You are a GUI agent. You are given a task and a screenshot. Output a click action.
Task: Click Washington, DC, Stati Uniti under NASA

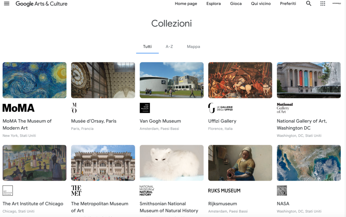[299, 211]
